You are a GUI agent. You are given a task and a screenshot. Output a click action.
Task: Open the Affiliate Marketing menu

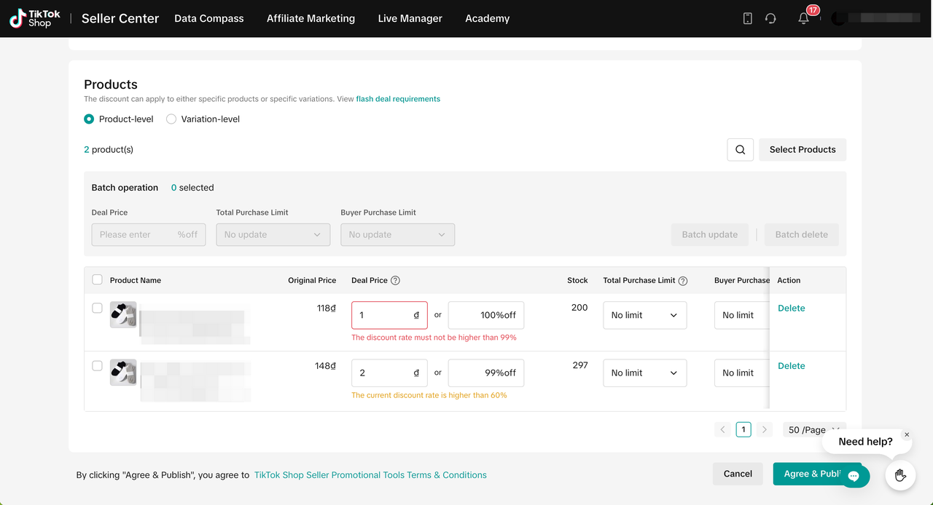click(311, 18)
